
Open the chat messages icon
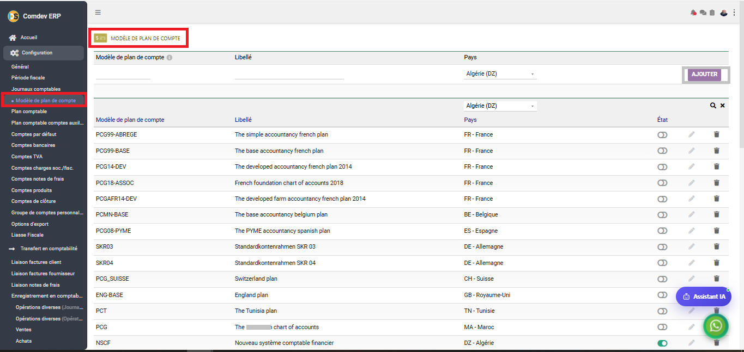point(703,13)
